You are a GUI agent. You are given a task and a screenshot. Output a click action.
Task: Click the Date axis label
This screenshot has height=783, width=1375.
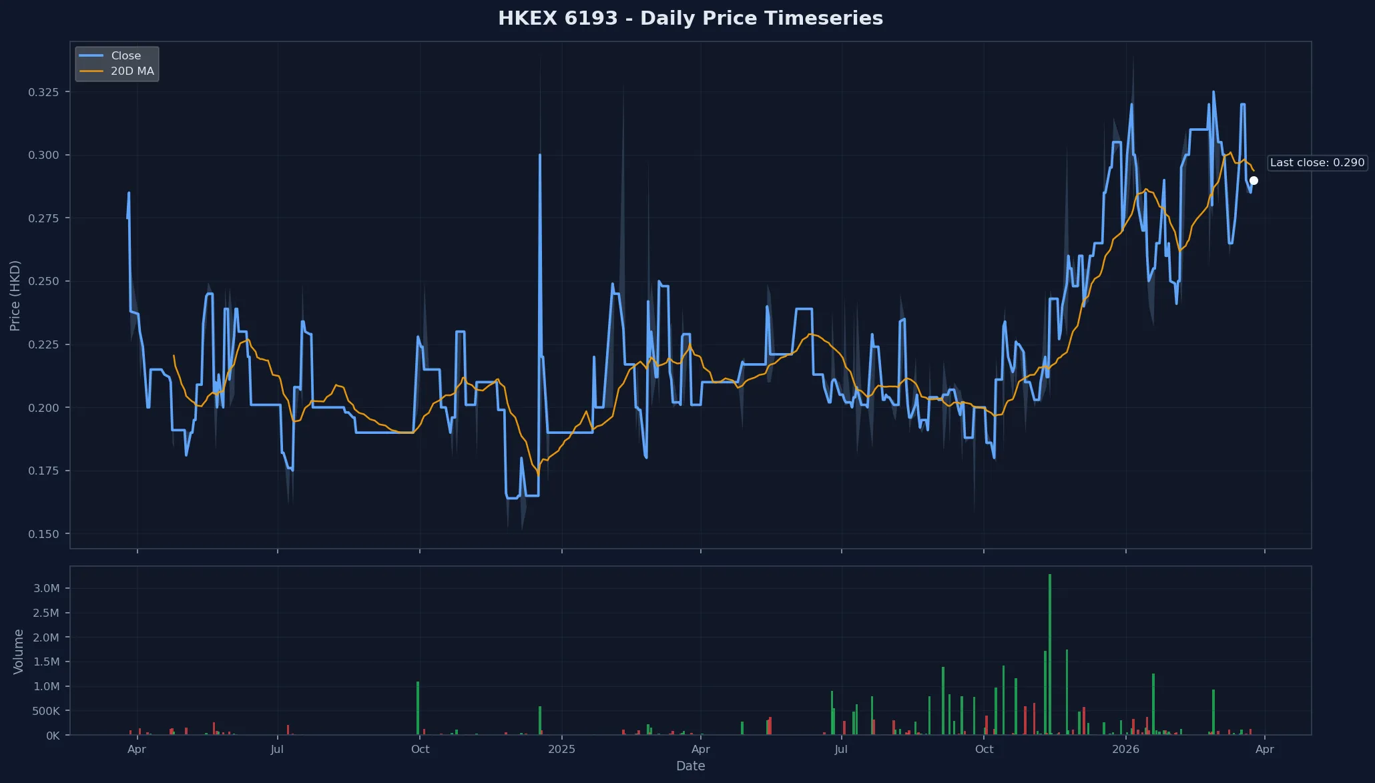click(x=691, y=766)
